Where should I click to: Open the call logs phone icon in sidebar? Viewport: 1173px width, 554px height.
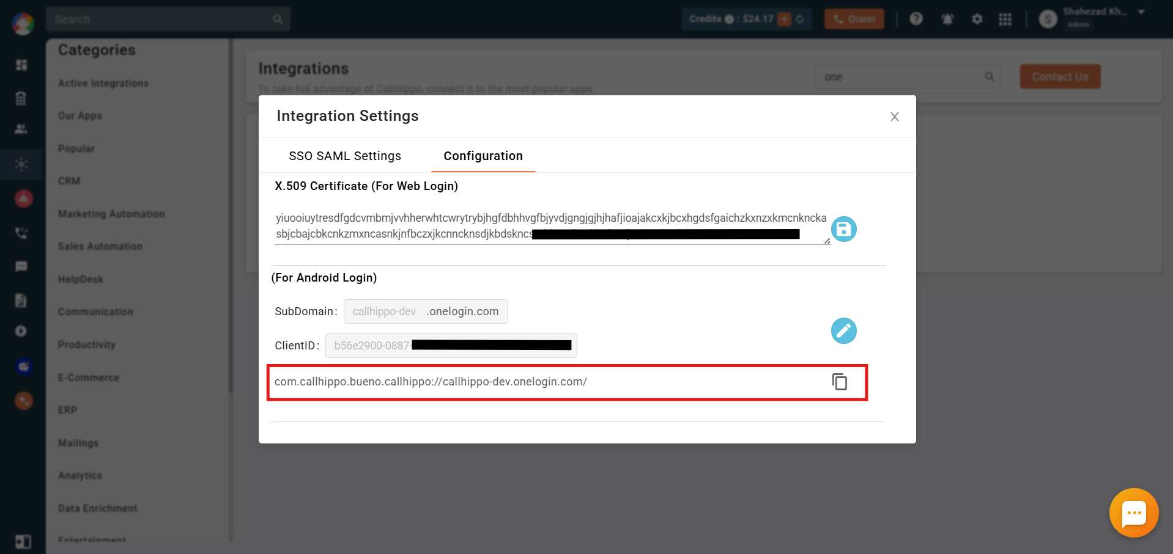[x=21, y=233]
